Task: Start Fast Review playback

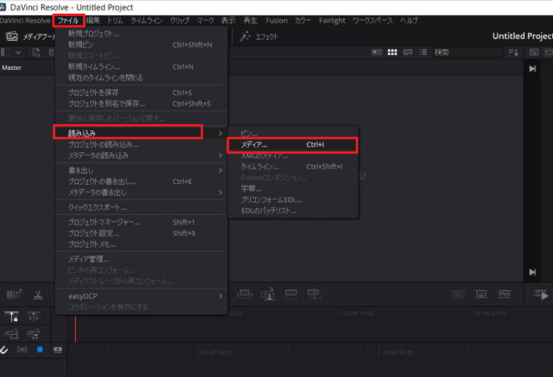Action: point(541,295)
